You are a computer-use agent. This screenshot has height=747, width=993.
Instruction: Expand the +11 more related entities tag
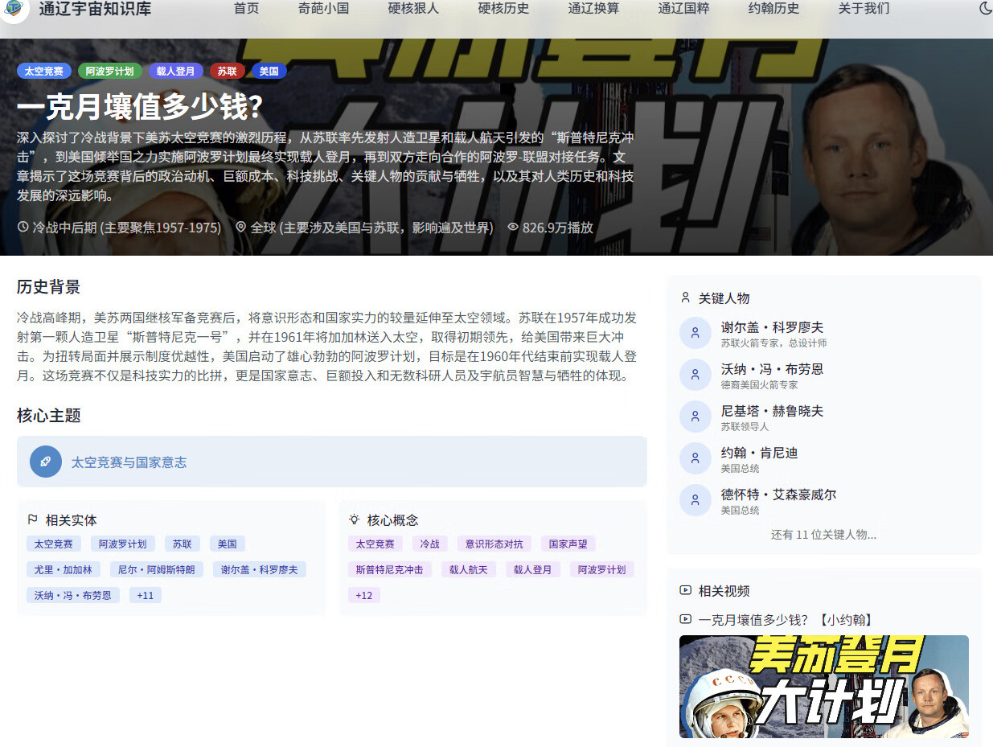(x=146, y=595)
